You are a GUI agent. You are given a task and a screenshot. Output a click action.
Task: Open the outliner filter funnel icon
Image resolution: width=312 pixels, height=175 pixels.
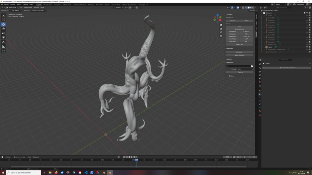point(305,8)
